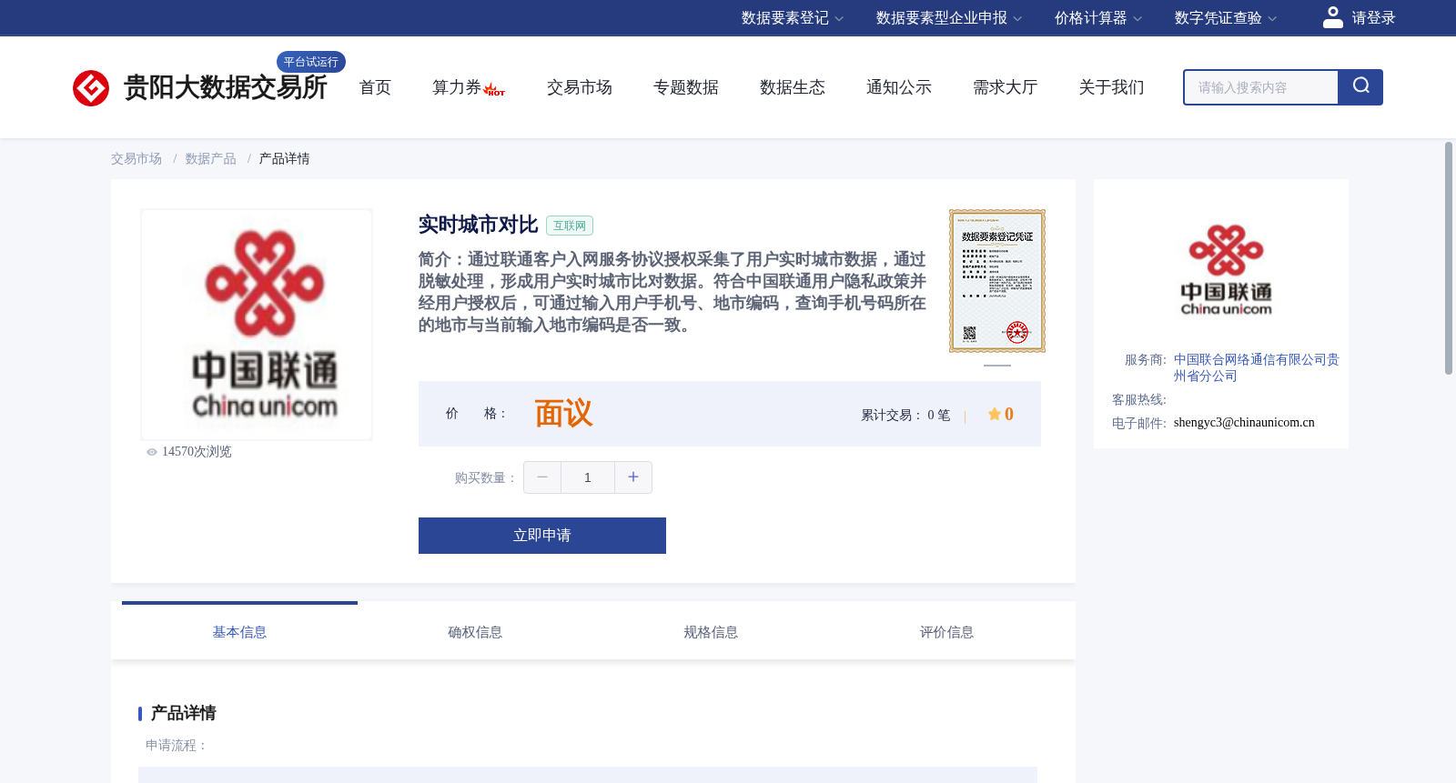Switch to the 基本信息 tab
The width and height of the screenshot is (1456, 783).
click(x=239, y=632)
